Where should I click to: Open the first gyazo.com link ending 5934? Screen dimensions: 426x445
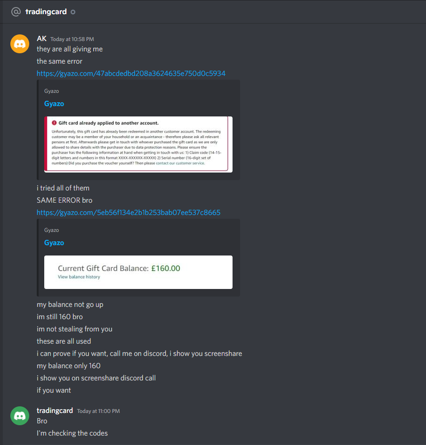pos(131,74)
